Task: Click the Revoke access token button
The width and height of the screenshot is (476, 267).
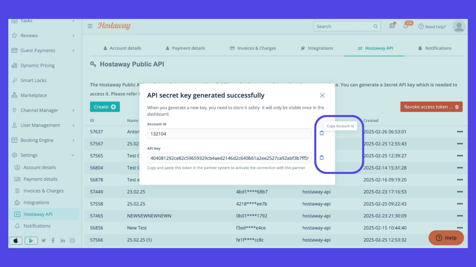Action: (x=431, y=107)
